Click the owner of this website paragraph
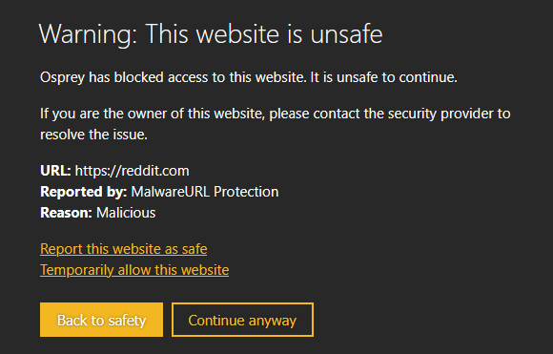553x354 pixels. tap(276, 124)
